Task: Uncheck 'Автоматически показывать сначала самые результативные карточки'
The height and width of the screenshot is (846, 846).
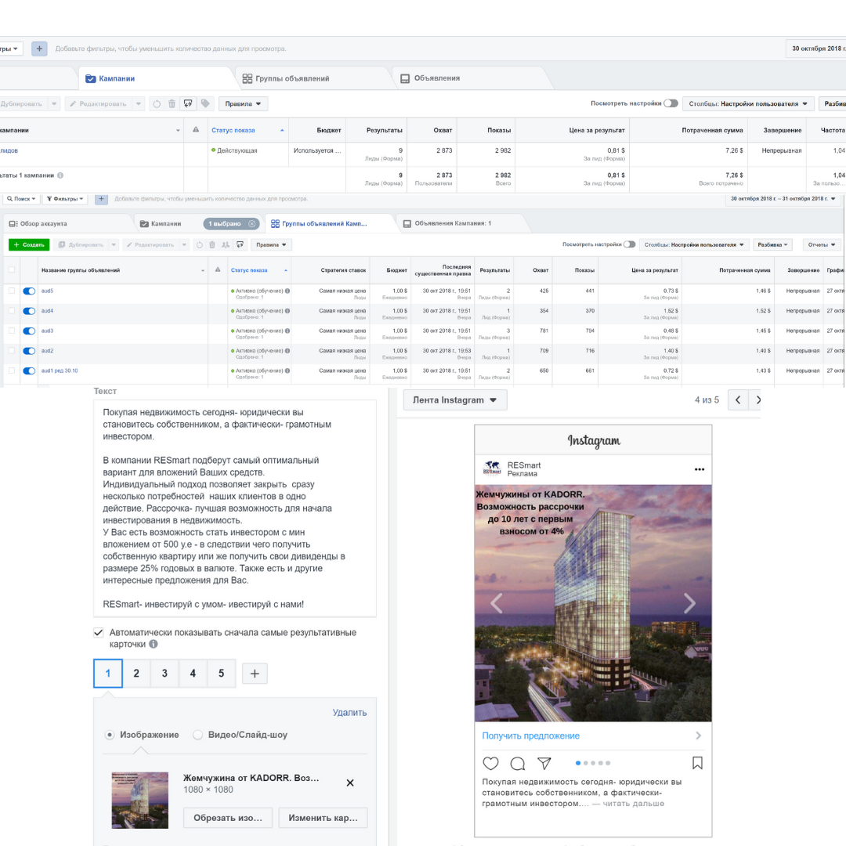Action: [98, 632]
